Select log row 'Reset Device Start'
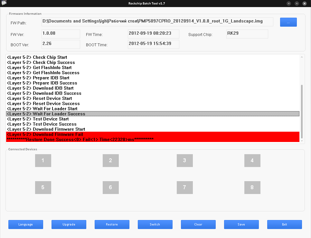Screen dimensions: 311x238 pos(153,98)
